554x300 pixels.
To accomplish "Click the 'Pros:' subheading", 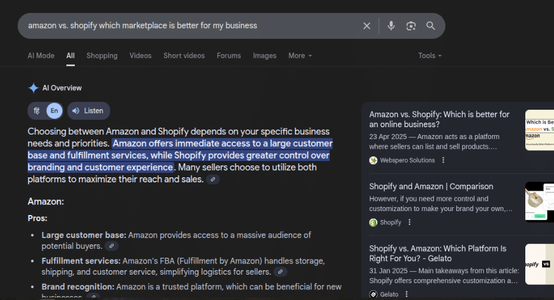I will point(38,218).
